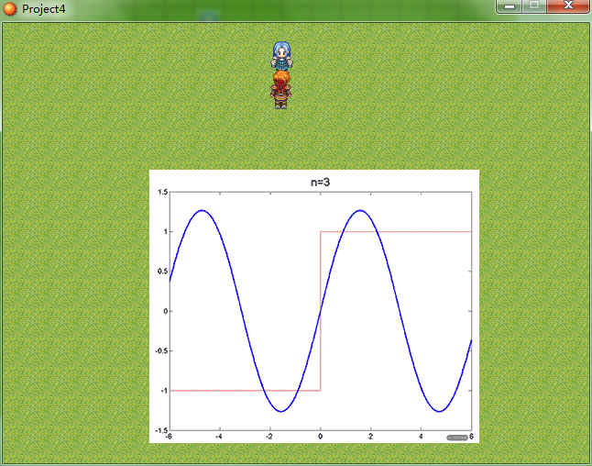Image resolution: width=592 pixels, height=466 pixels.
Task: Click the 2 label on x-axis
Action: point(371,437)
